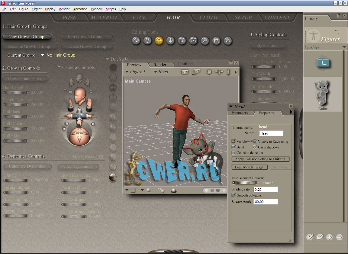This screenshot has width=348, height=254.
Task: Click the library remove (minus) icon
Action: [339, 237]
